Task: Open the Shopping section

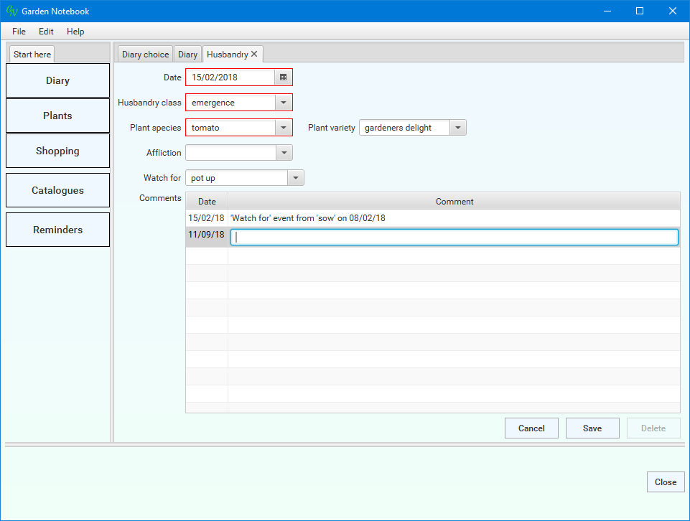Action: click(x=57, y=151)
